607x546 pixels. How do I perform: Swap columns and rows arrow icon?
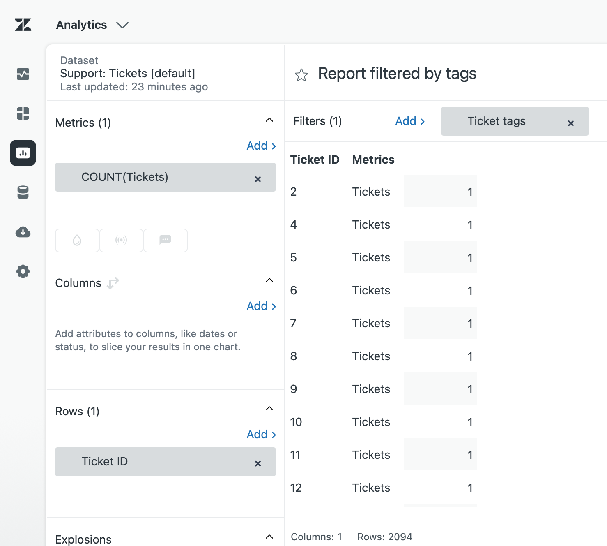[x=113, y=283]
